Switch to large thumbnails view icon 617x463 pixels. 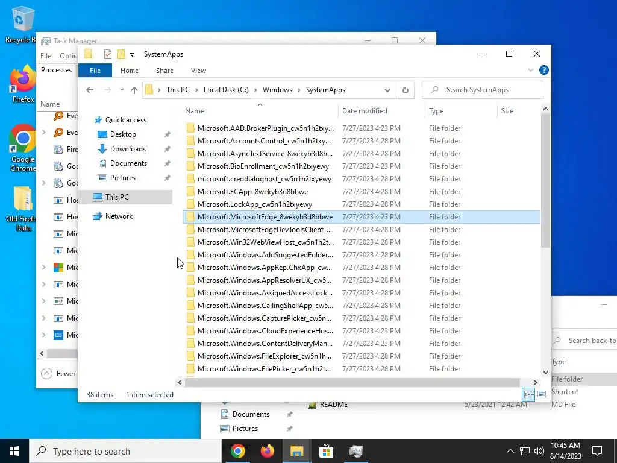pyautogui.click(x=542, y=394)
